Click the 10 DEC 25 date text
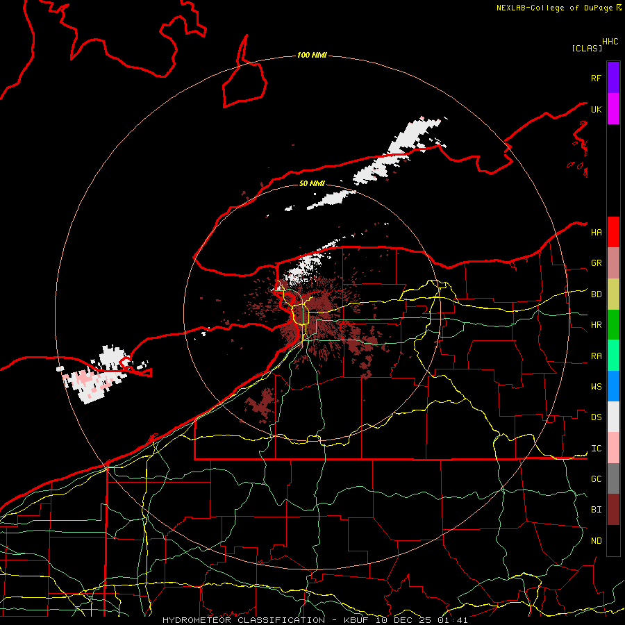 [403, 620]
